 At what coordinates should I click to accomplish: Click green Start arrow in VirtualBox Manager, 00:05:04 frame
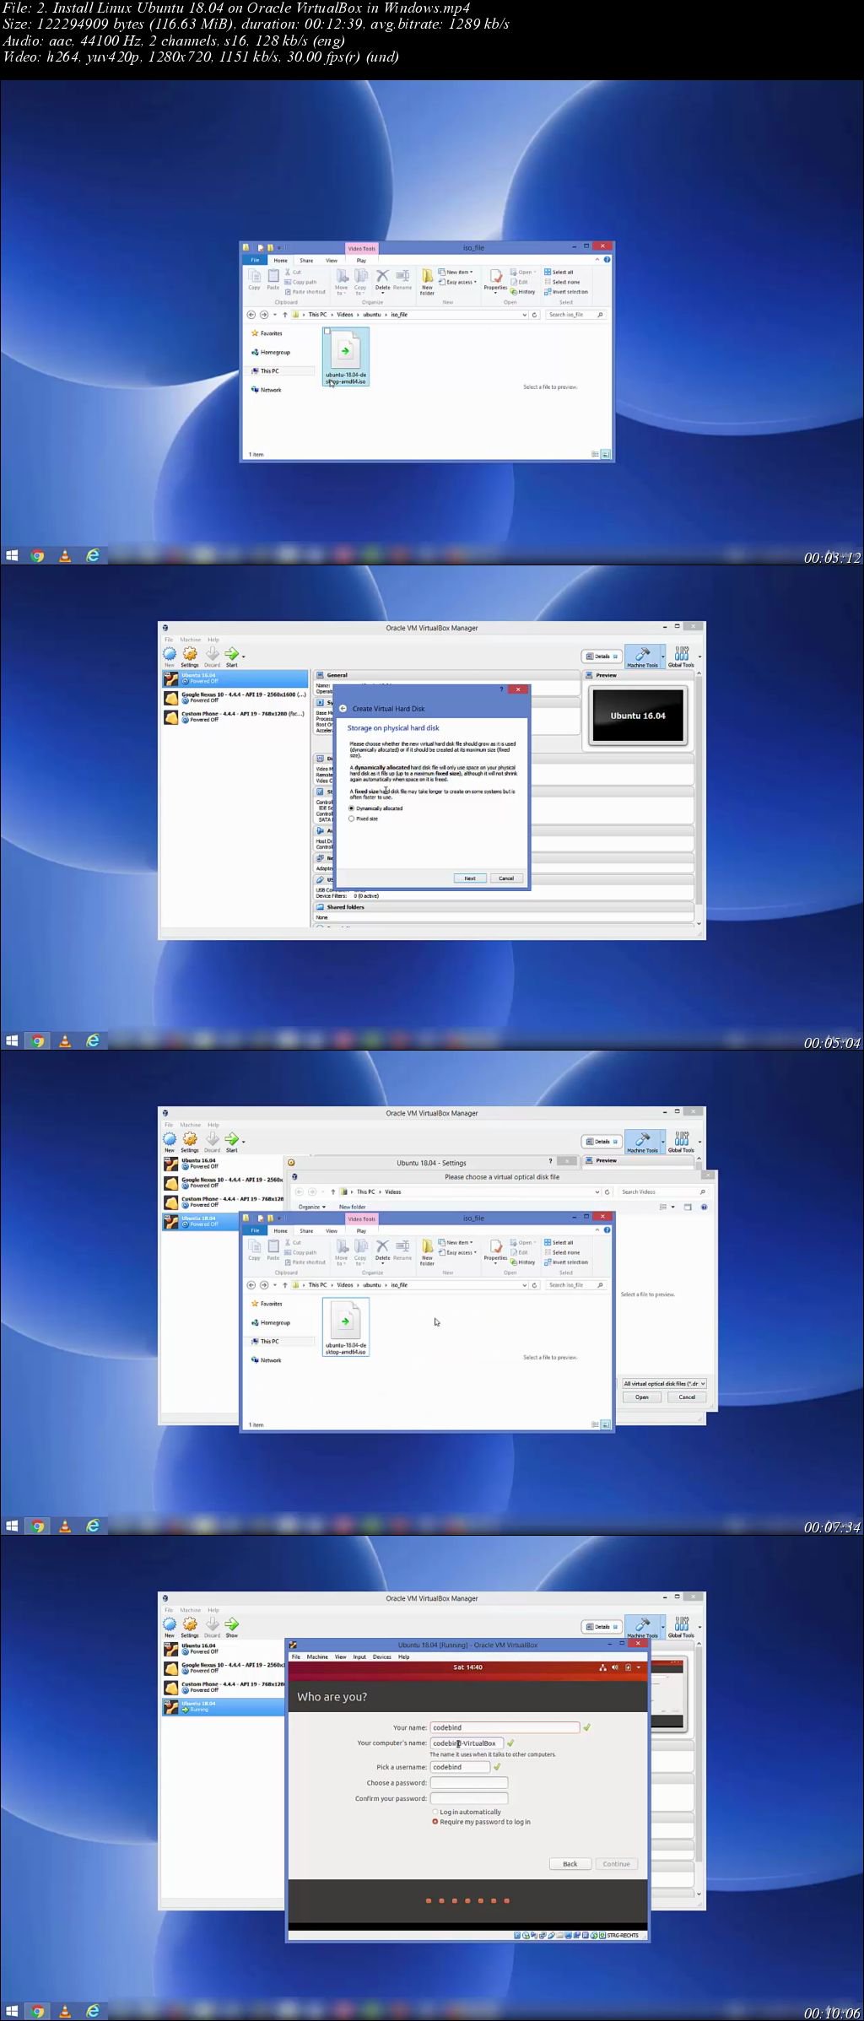point(231,654)
